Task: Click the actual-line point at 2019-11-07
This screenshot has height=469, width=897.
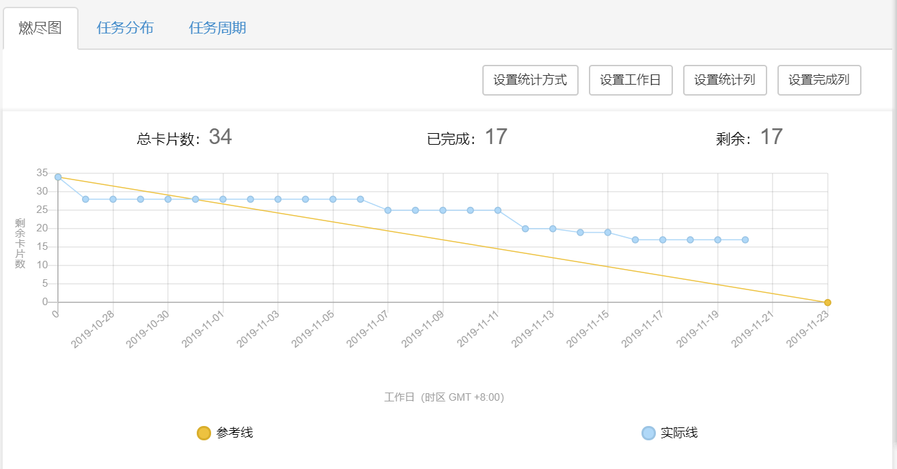Action: point(388,210)
